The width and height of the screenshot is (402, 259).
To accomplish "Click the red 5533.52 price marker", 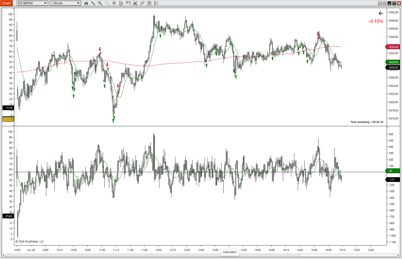I will click(x=393, y=47).
